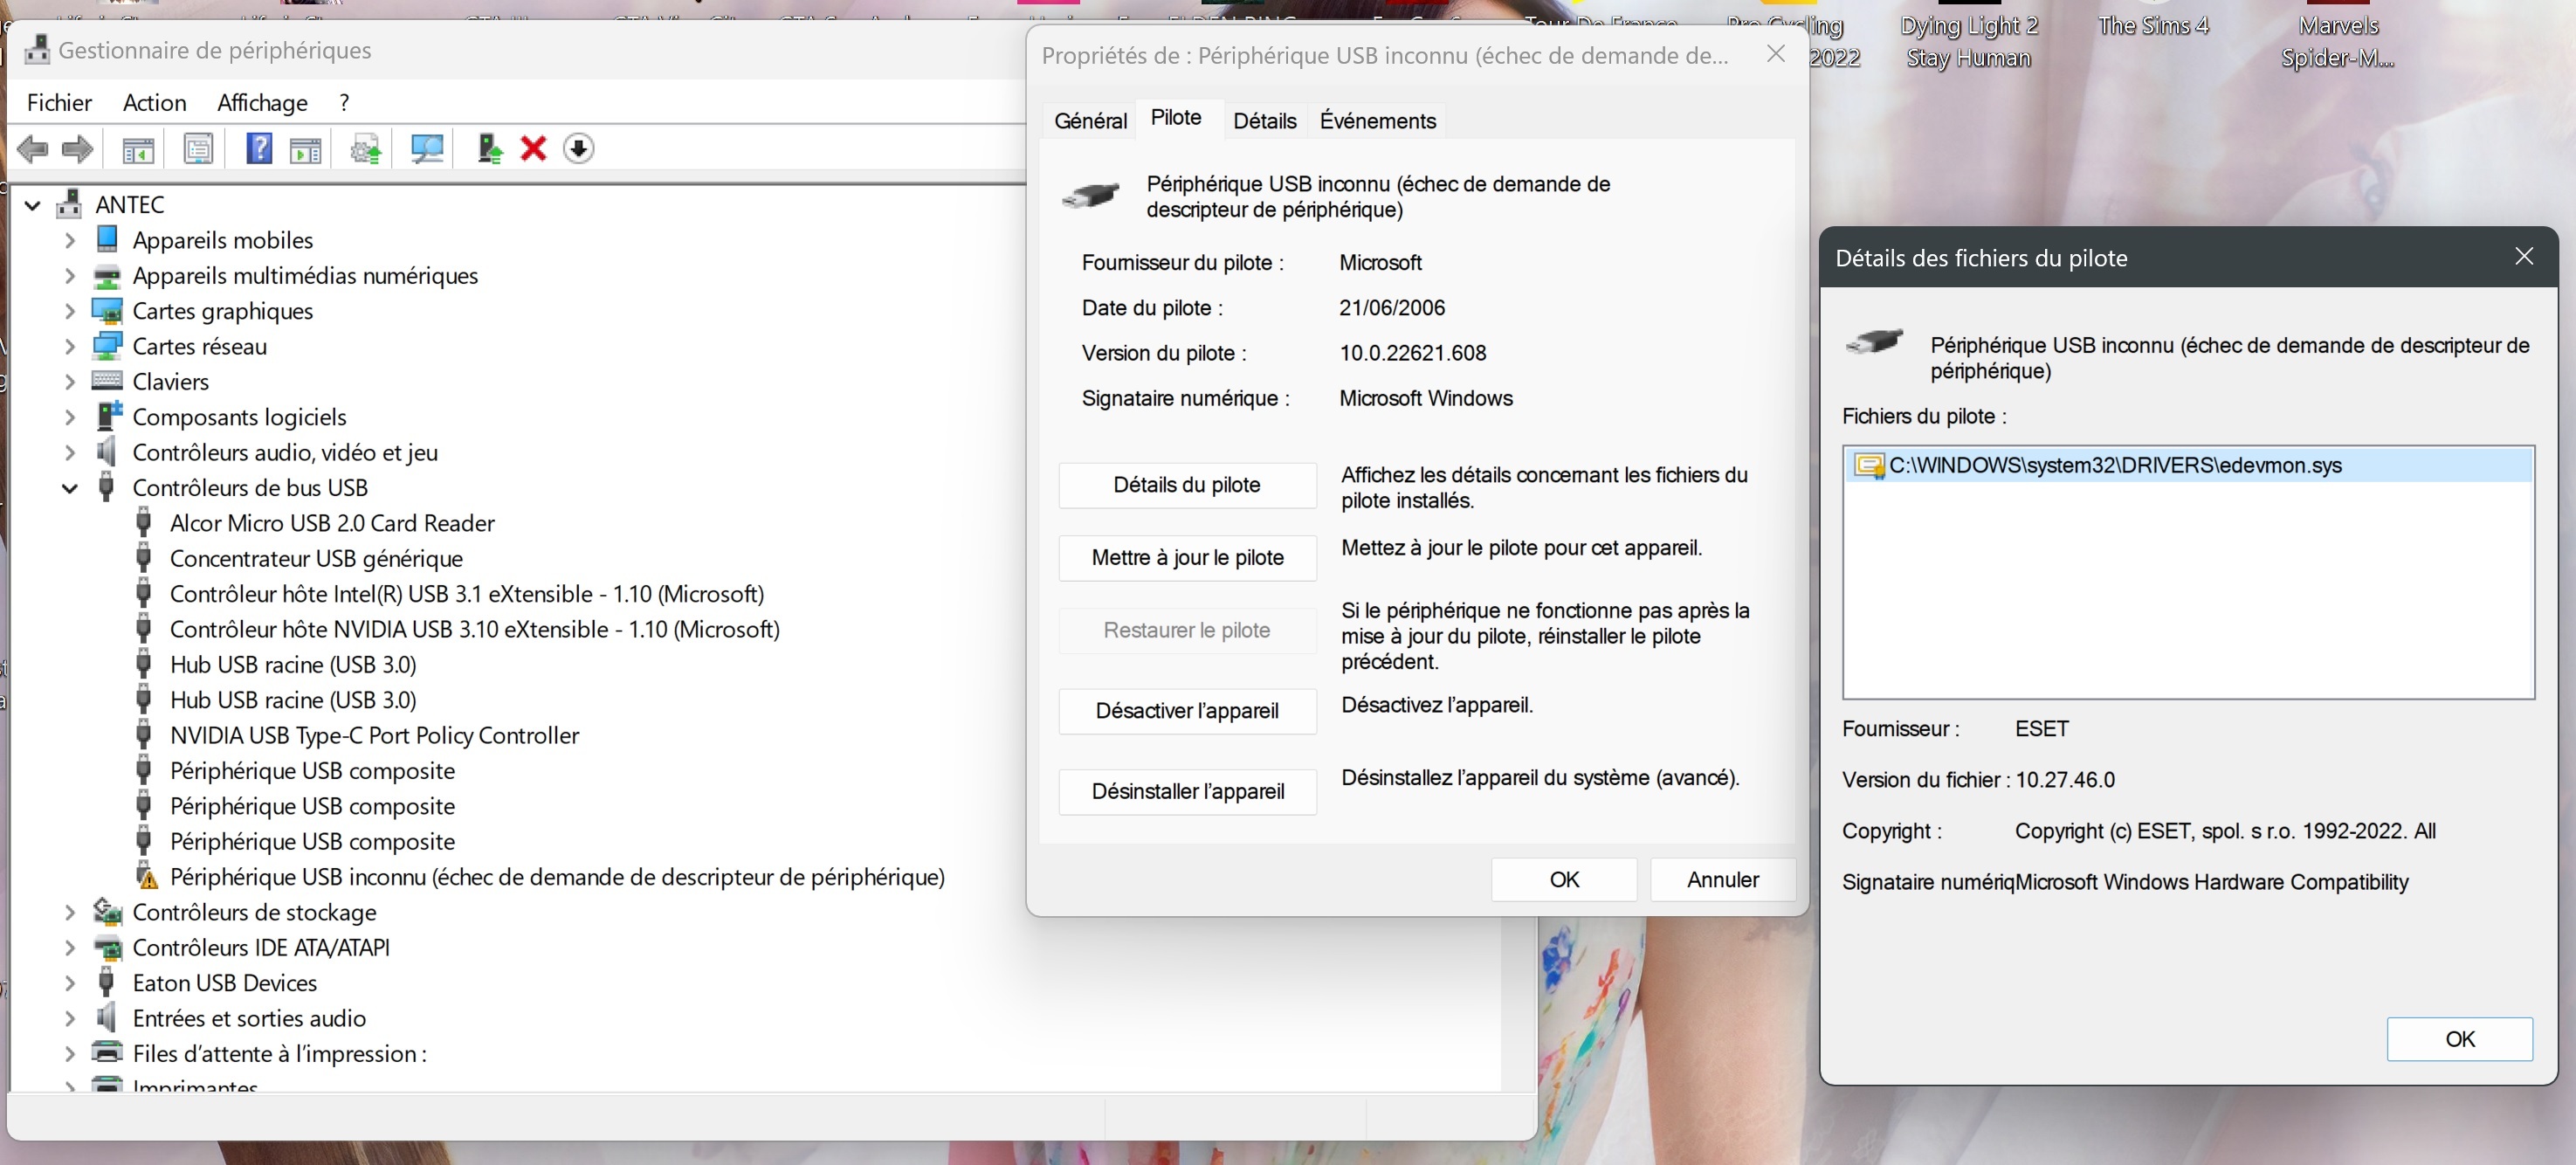Click the blue question mark help icon

click(259, 149)
